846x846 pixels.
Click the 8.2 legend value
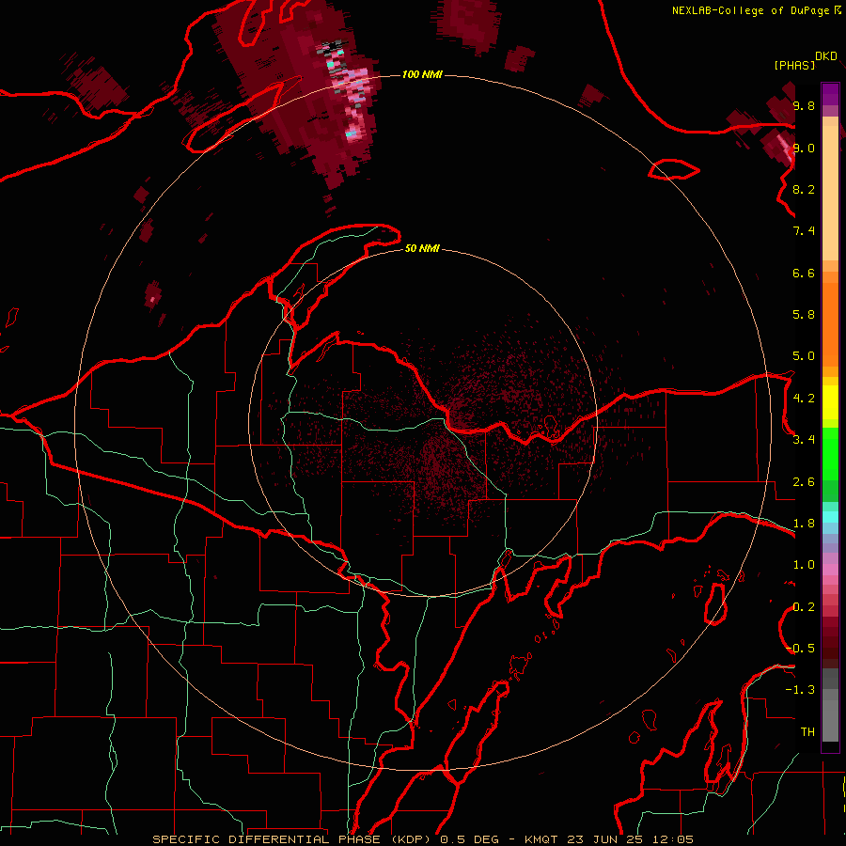coord(804,189)
